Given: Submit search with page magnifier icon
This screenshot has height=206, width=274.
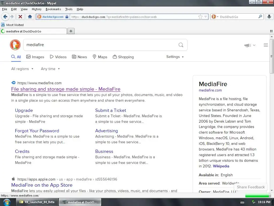Looking at the screenshot, I should [181, 45].
